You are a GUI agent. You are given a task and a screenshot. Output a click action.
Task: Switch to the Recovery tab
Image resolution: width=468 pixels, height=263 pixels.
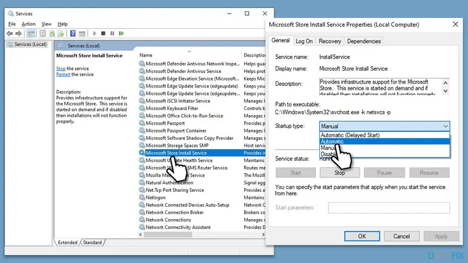click(x=330, y=41)
